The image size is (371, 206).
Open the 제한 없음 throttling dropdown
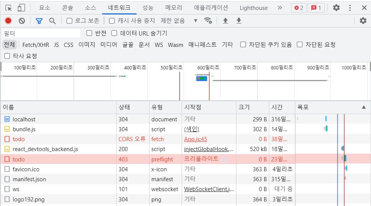coord(179,21)
